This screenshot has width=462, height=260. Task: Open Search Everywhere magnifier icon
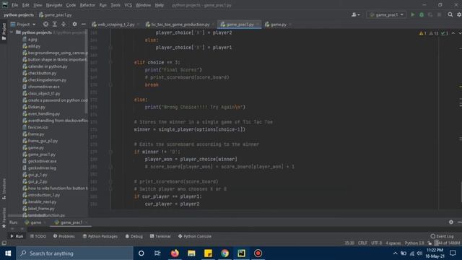pyautogui.click(x=450, y=14)
